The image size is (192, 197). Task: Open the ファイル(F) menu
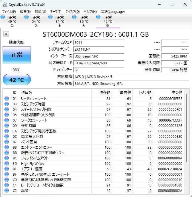pos(9,12)
